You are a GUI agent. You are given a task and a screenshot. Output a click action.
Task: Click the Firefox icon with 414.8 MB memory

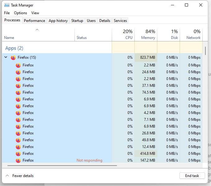18,154
